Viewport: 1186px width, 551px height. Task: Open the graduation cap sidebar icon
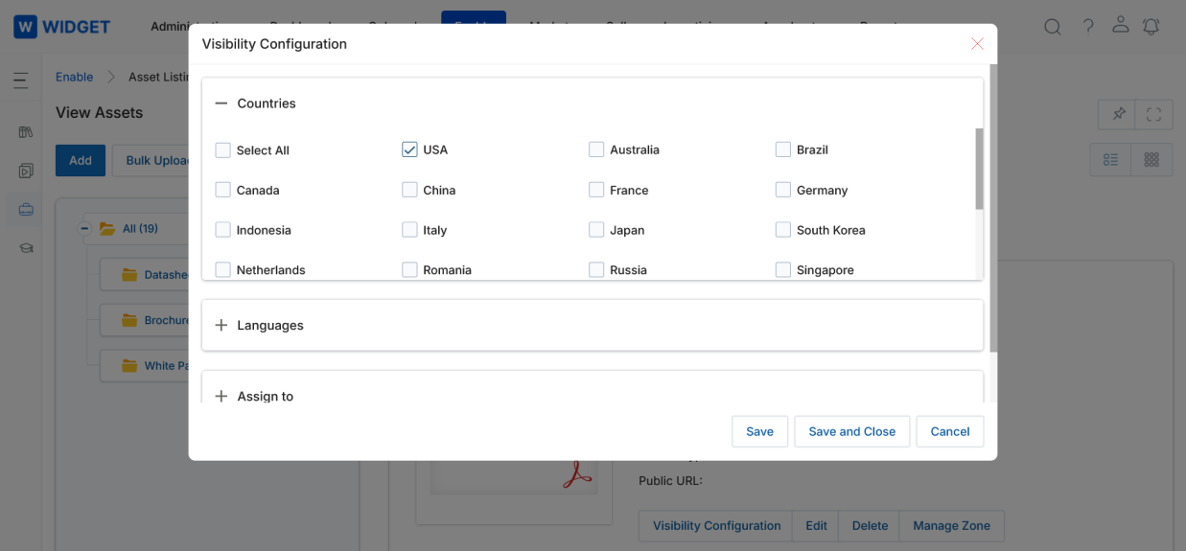click(26, 247)
